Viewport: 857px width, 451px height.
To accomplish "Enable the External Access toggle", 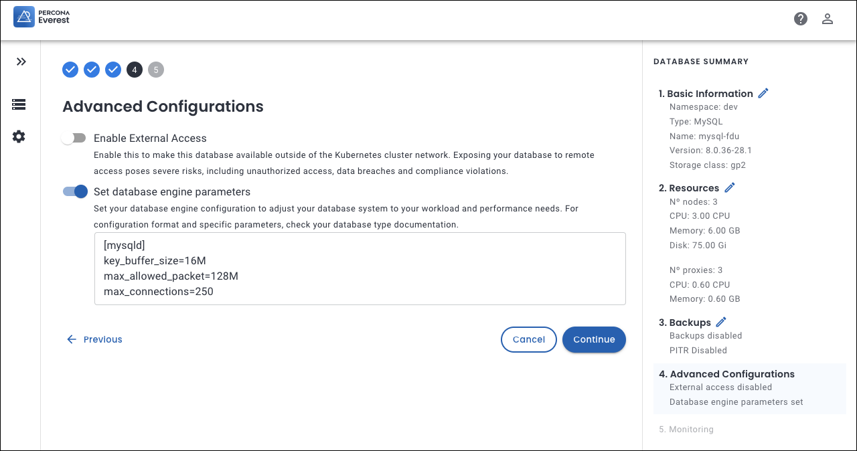I will click(74, 138).
